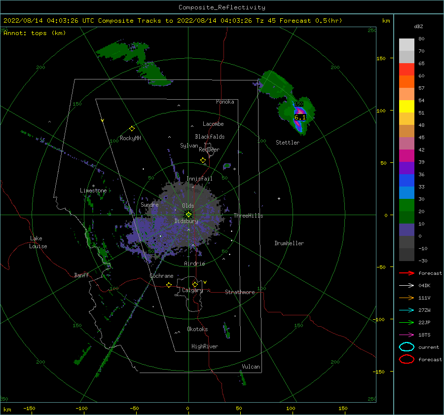Click the 'Annot: tops (km)' label
Viewport: 444px width, 415px height.
tap(35, 33)
